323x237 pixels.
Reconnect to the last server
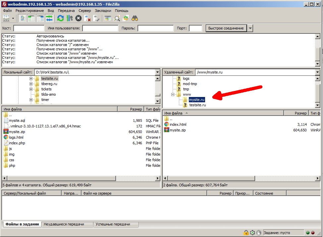pos(96,18)
